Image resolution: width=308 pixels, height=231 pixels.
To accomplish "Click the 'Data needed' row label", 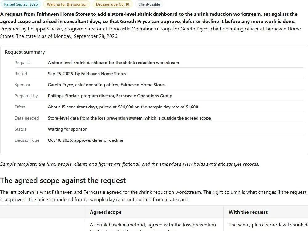I will click(27, 118).
